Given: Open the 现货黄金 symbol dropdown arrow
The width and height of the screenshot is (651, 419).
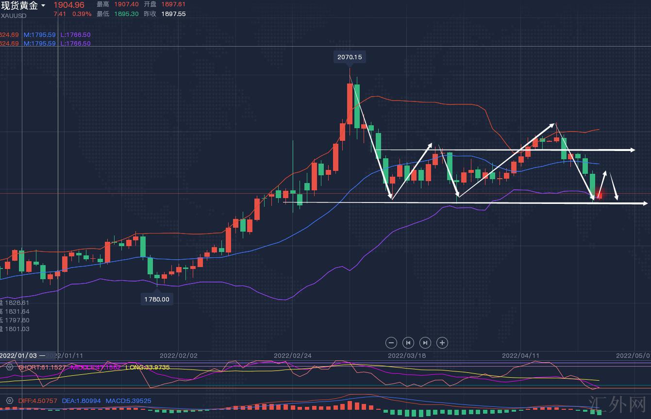Looking at the screenshot, I should point(43,6).
